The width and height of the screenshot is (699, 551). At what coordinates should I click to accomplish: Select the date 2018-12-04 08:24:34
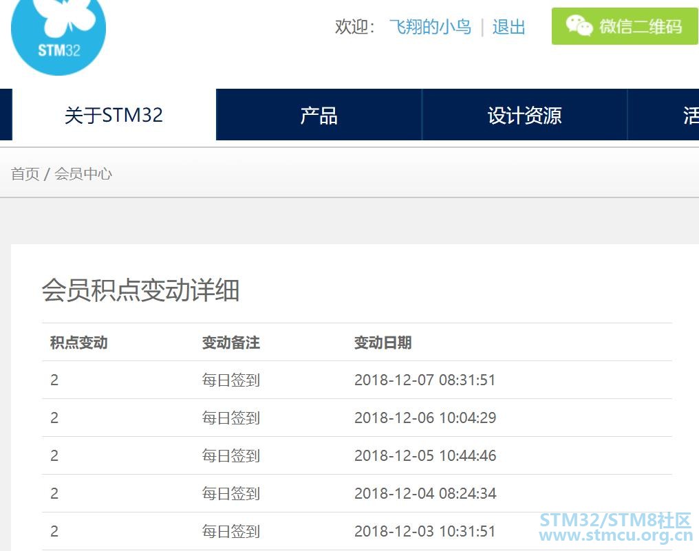(425, 493)
